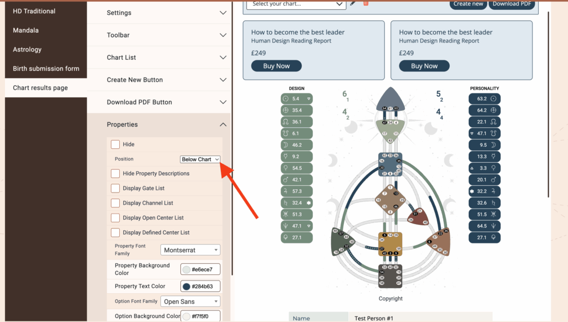Viewport: 568px width, 322px height.
Task: Click the Design Moon 46.2 badge
Action: click(297, 145)
